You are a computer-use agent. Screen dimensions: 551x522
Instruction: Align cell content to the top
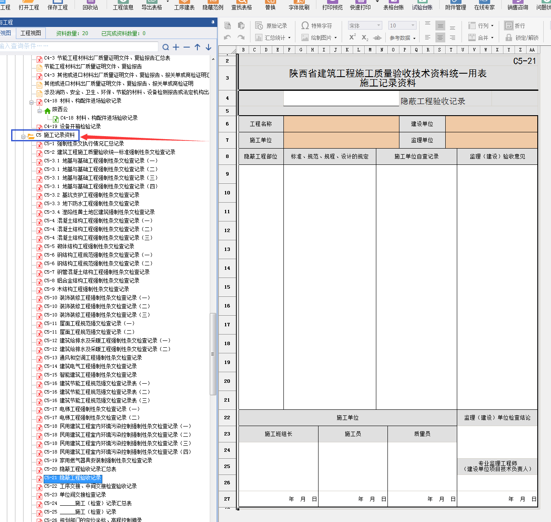[x=428, y=25]
